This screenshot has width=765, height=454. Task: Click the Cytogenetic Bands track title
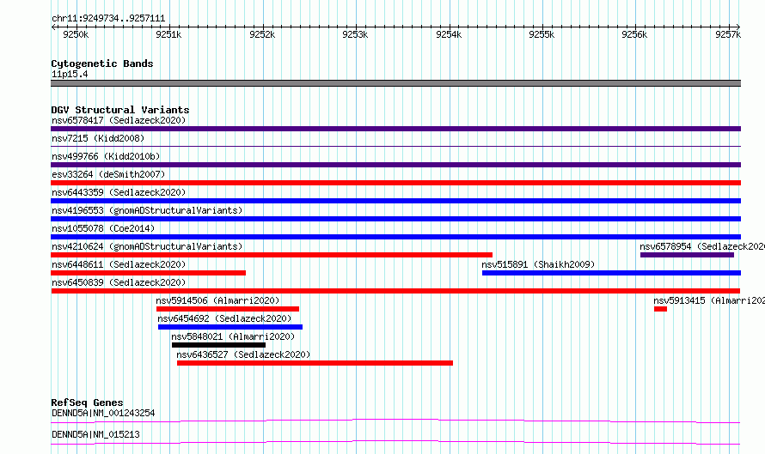[x=102, y=64]
